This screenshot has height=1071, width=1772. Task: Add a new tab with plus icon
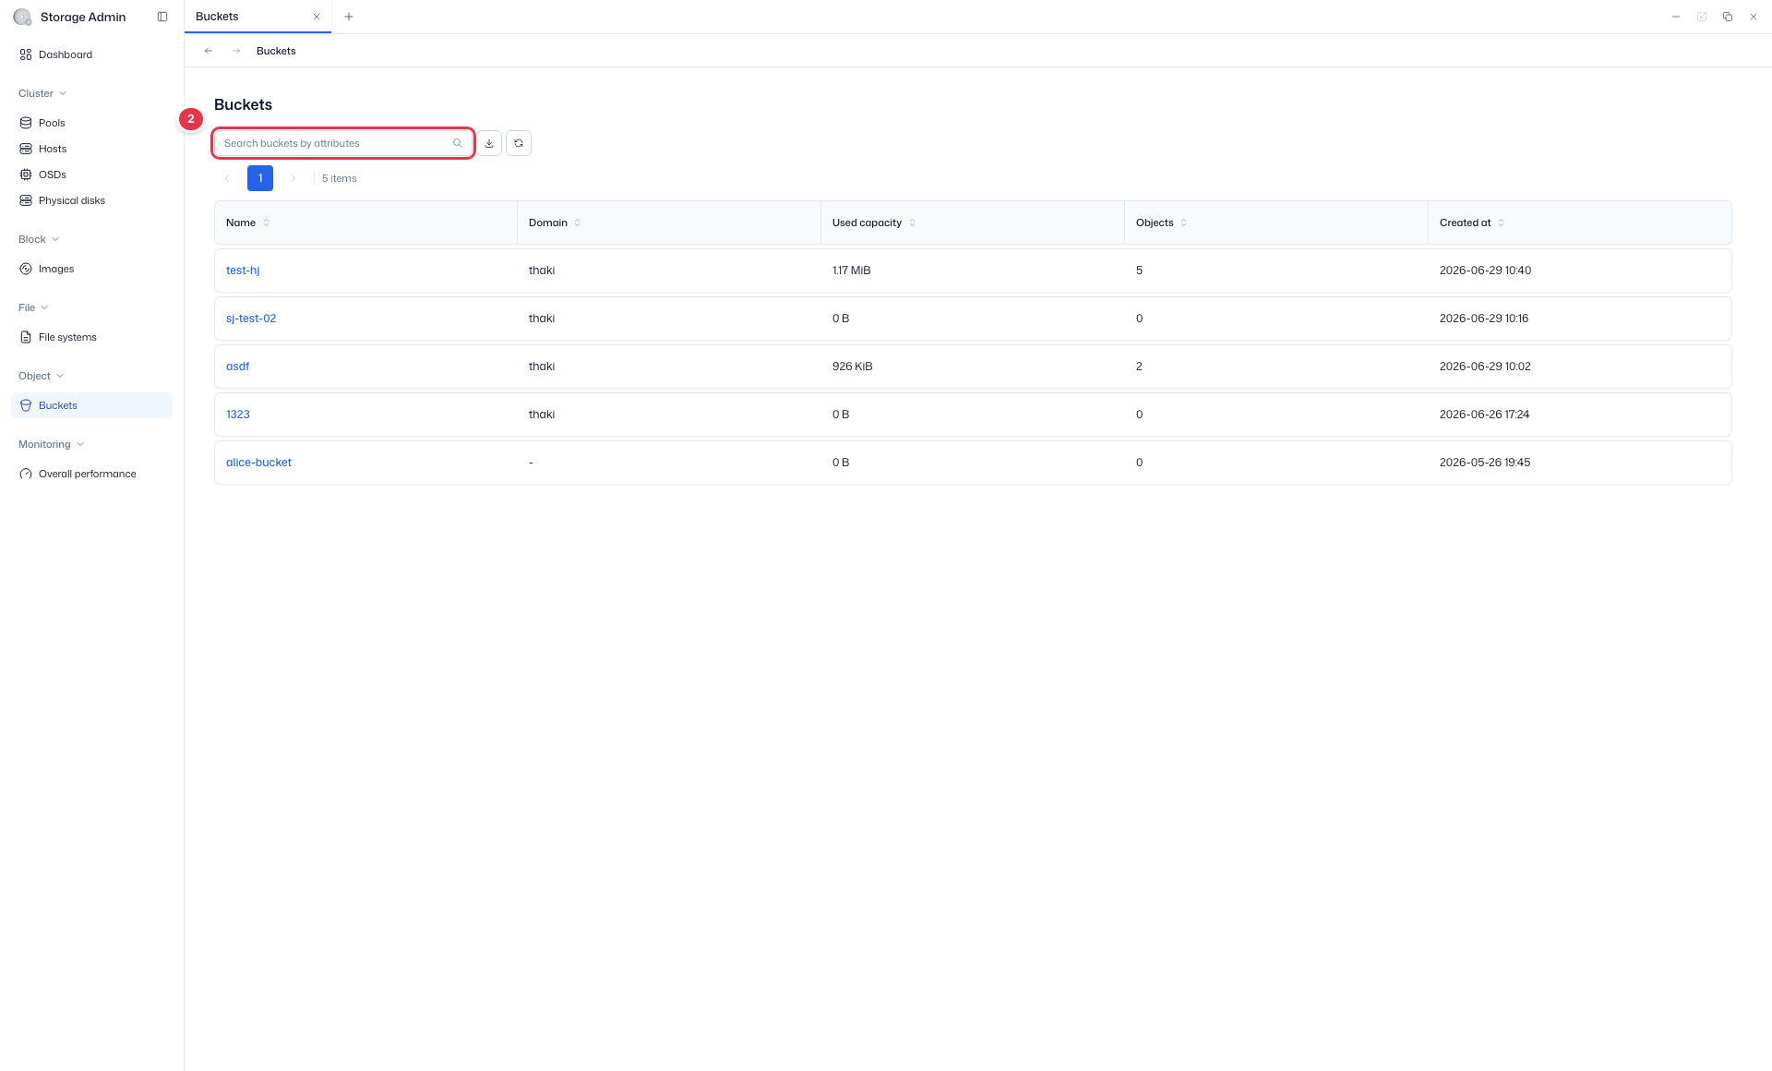pyautogui.click(x=349, y=17)
